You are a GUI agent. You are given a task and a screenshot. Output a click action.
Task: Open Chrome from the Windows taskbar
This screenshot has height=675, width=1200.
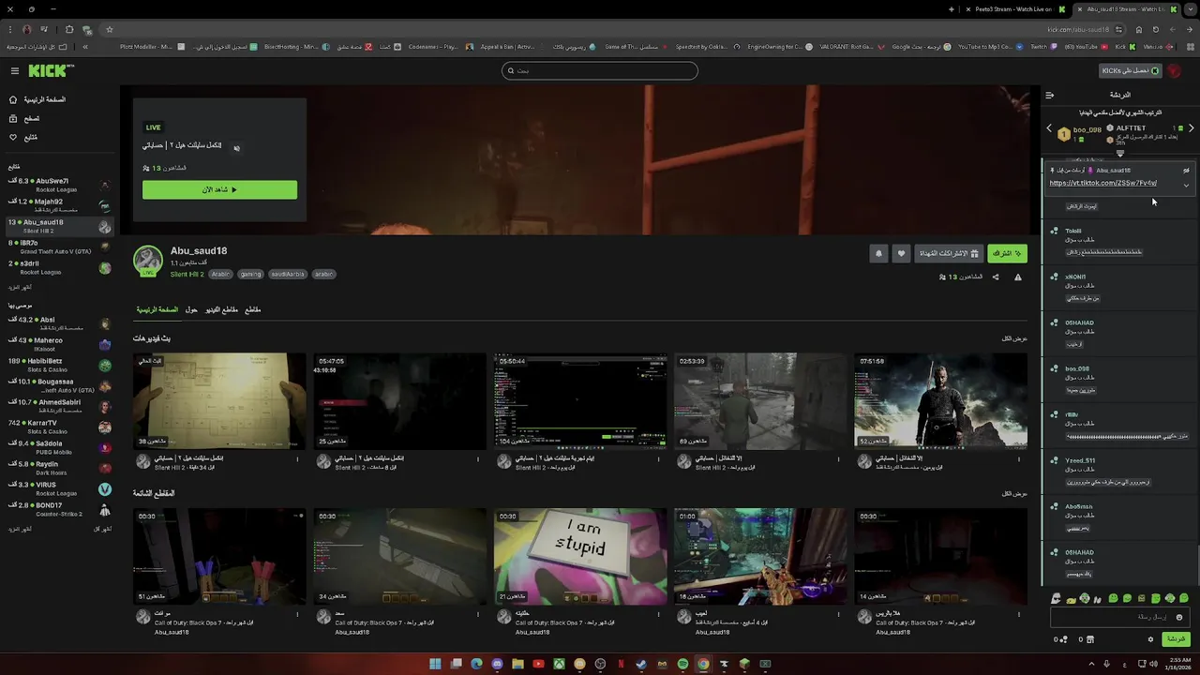(x=703, y=664)
